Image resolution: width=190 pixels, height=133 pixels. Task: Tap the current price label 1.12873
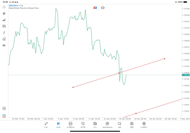(186, 75)
